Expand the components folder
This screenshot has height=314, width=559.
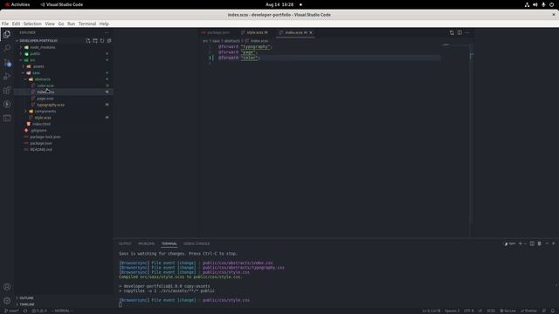point(45,111)
